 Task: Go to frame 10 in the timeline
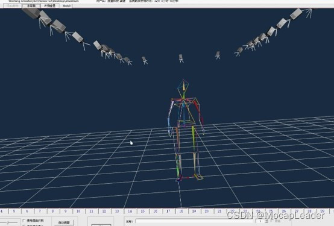coord(78,211)
